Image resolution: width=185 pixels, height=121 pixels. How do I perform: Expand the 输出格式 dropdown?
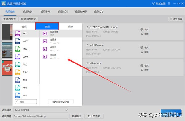point(41,110)
